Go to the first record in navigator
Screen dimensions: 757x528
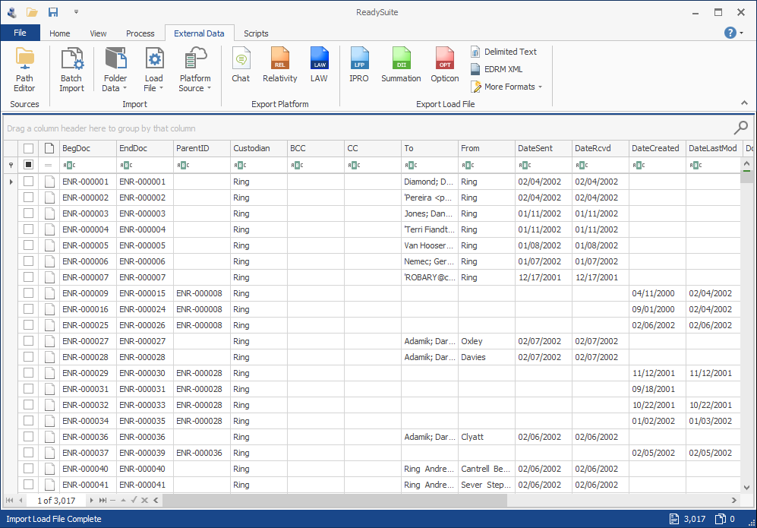(x=9, y=501)
